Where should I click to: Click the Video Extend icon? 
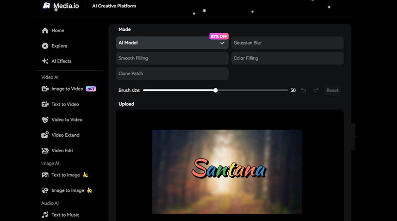pos(45,135)
